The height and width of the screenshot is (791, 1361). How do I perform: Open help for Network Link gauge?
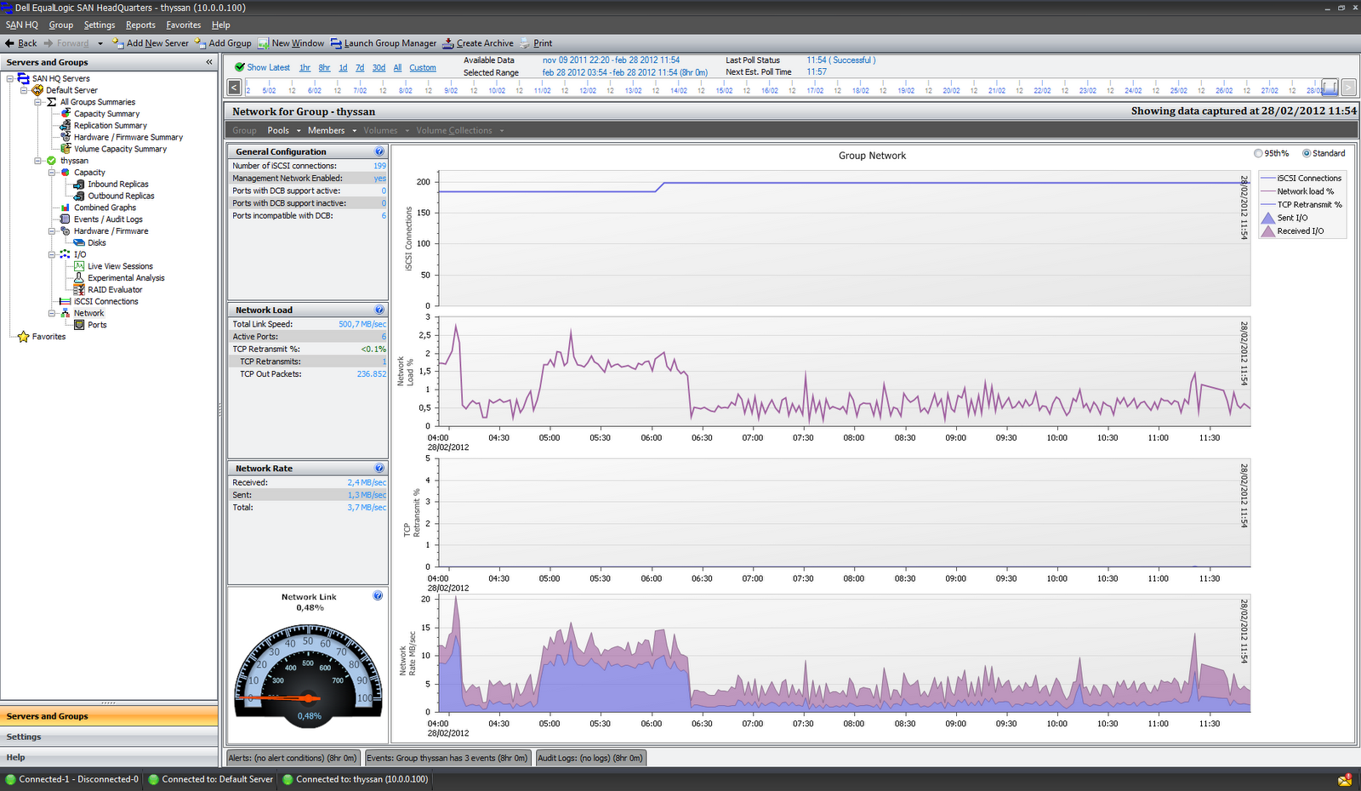378,595
